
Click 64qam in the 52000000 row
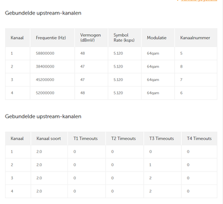(153, 93)
